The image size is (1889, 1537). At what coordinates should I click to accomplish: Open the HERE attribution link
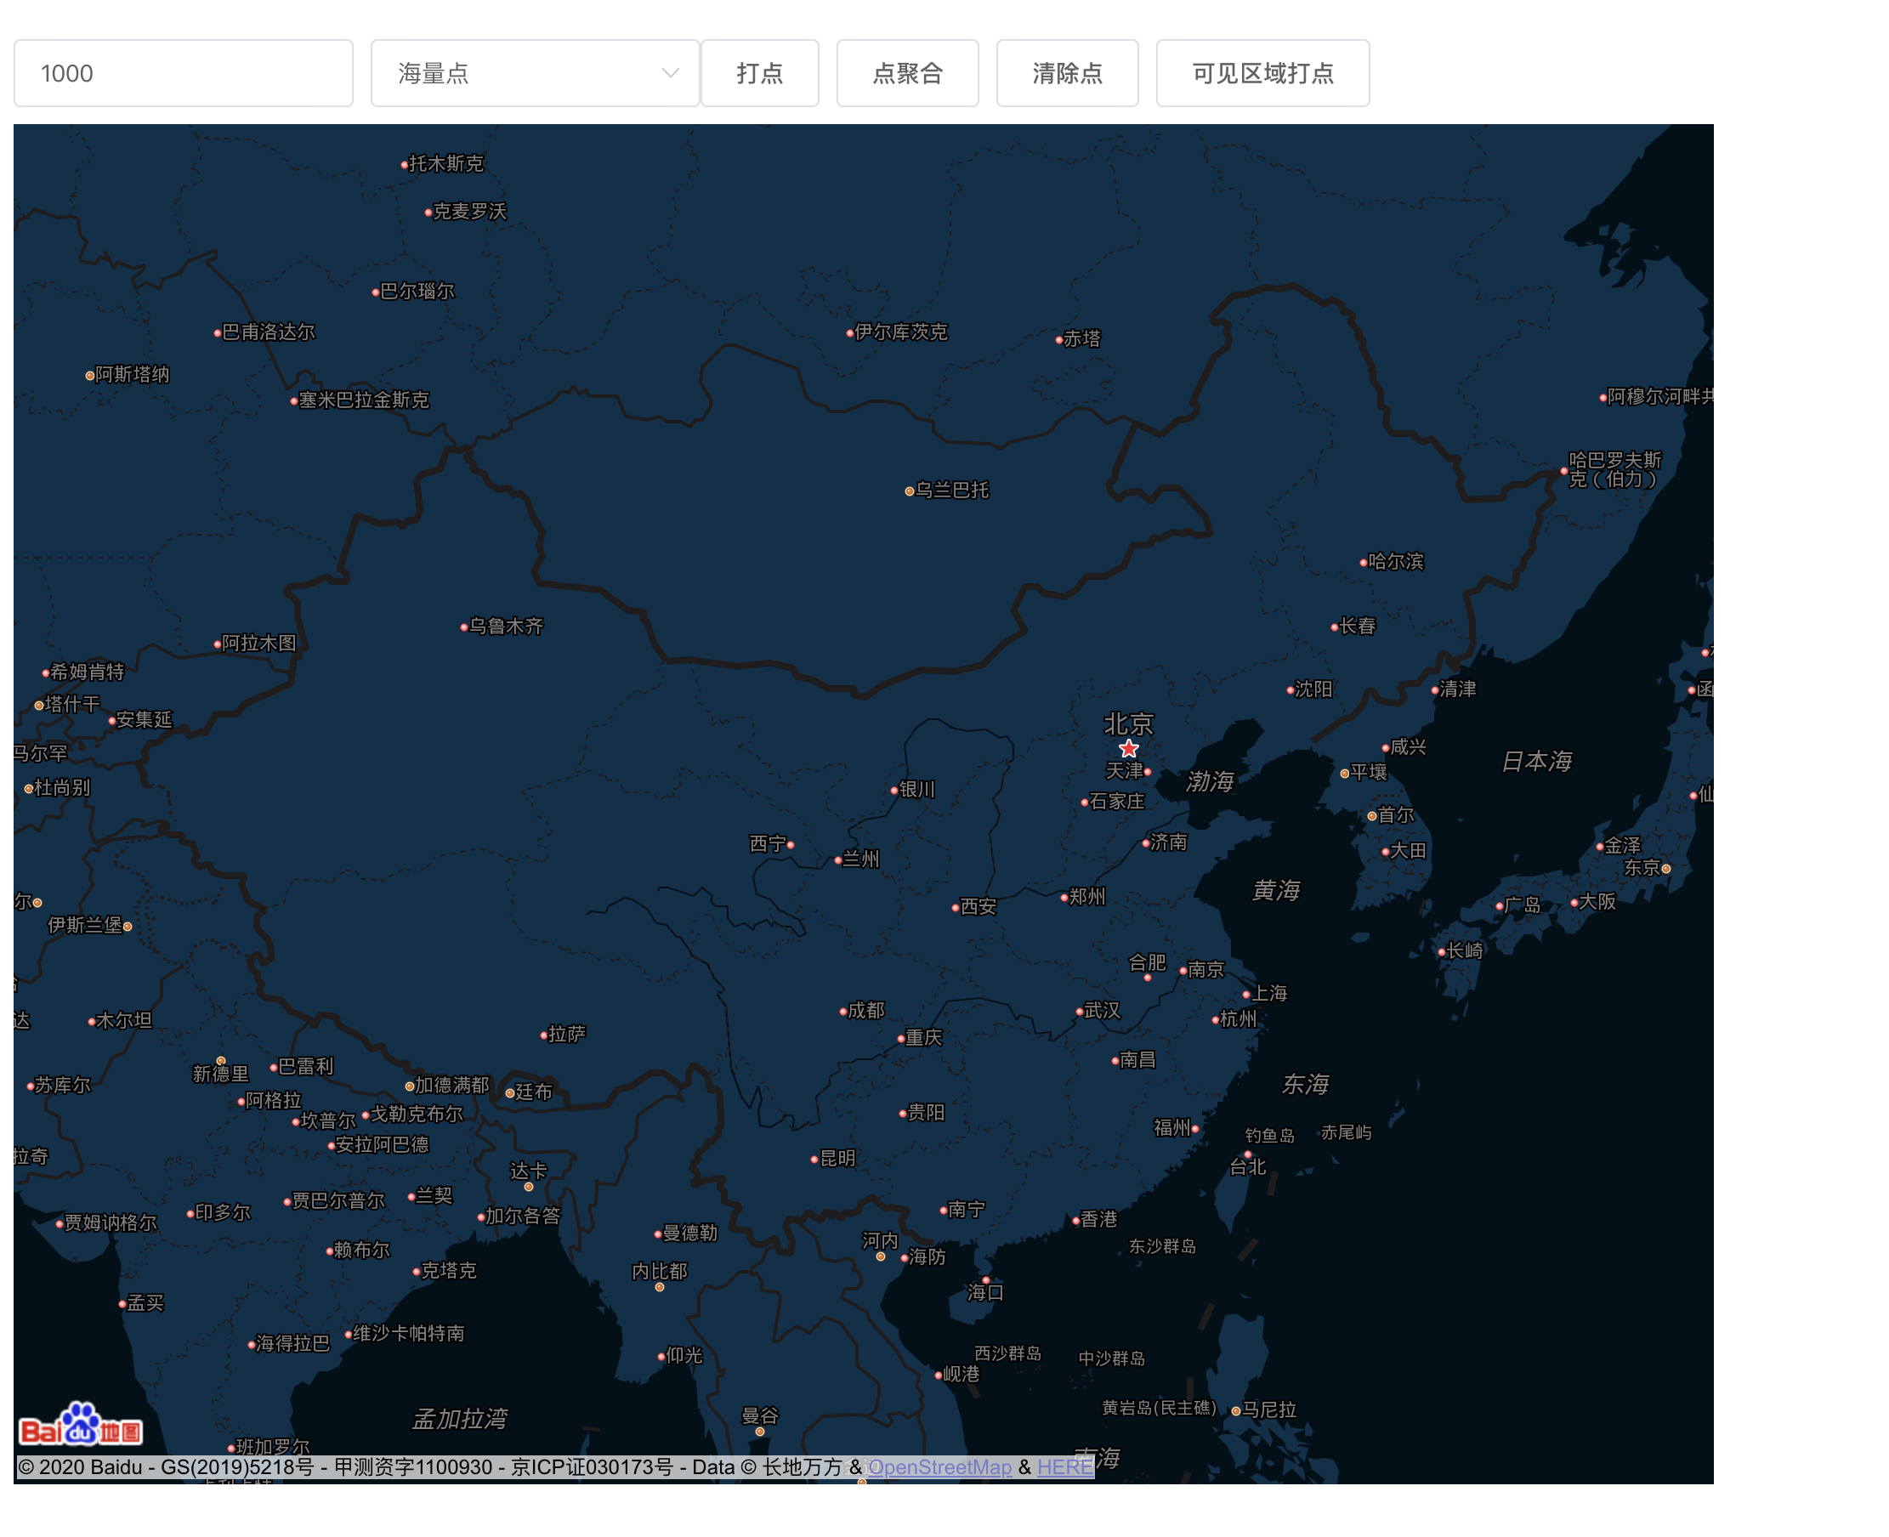coord(1065,1467)
